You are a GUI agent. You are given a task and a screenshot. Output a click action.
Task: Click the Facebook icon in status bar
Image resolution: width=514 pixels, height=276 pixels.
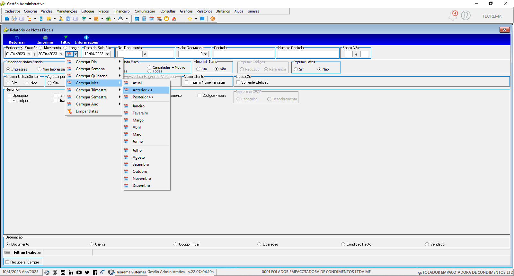[95, 272]
